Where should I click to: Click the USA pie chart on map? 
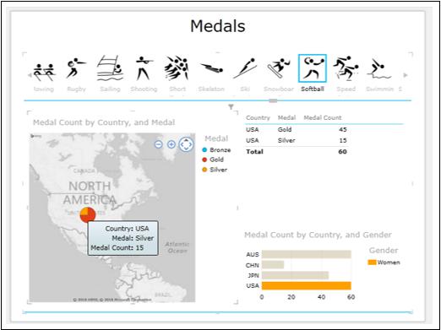[x=88, y=214]
